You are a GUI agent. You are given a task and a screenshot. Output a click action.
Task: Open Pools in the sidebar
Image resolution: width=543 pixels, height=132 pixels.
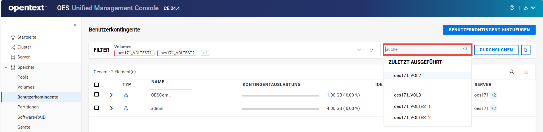click(x=23, y=77)
